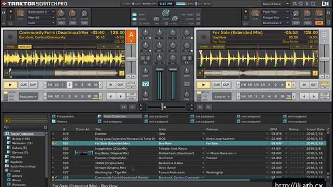Open Gater effect dropdown in FX1
The width and height of the screenshot is (333, 187).
coord(41,23)
